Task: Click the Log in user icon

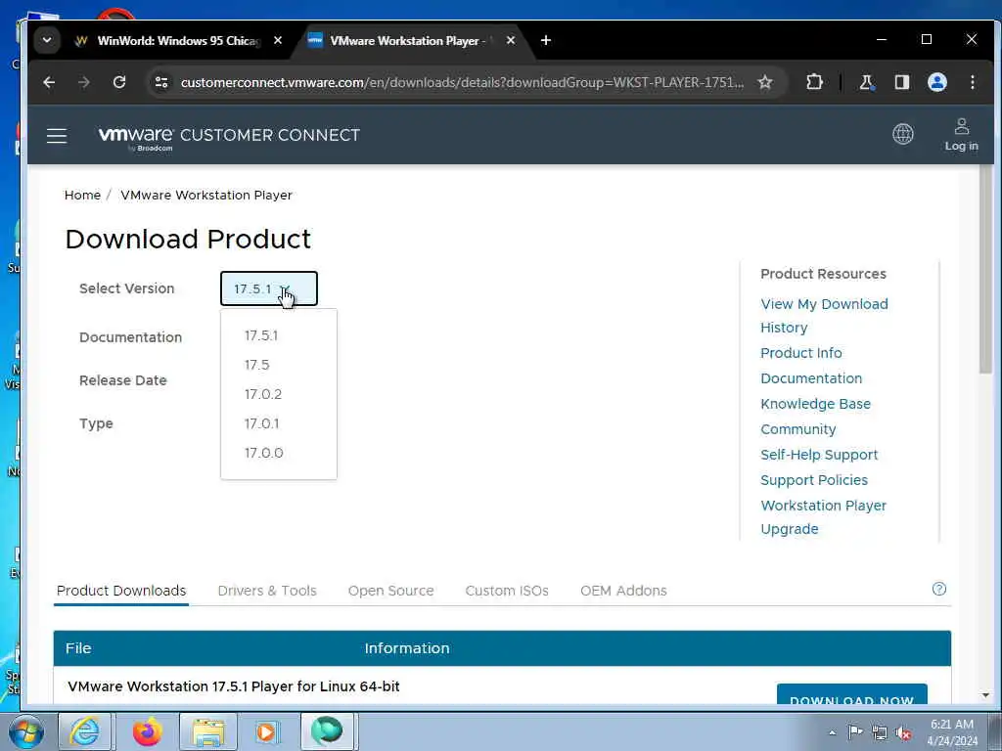Action: click(961, 135)
